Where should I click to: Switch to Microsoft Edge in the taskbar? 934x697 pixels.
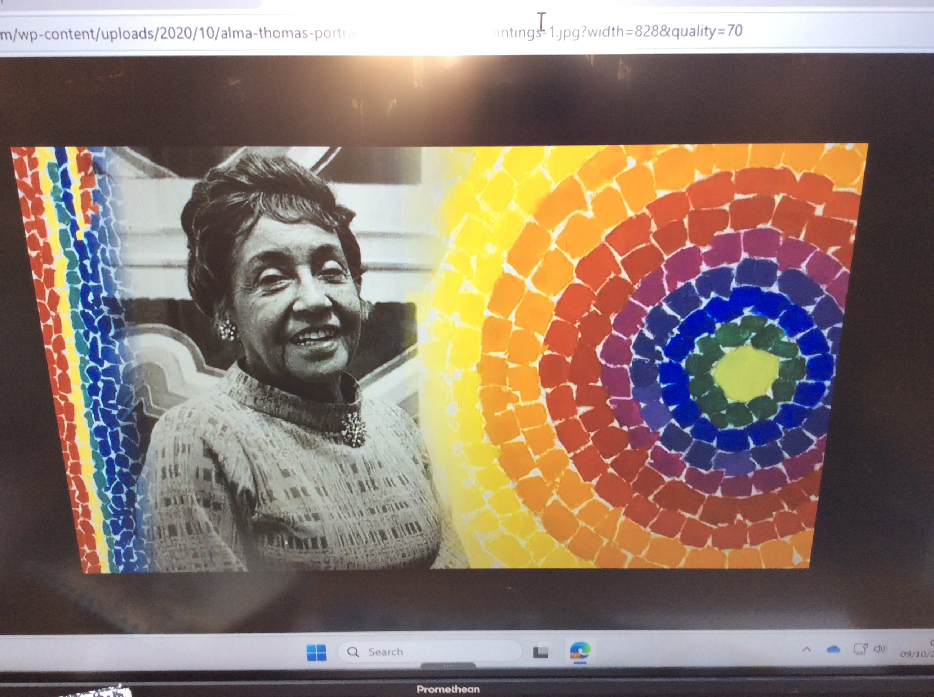tap(580, 651)
